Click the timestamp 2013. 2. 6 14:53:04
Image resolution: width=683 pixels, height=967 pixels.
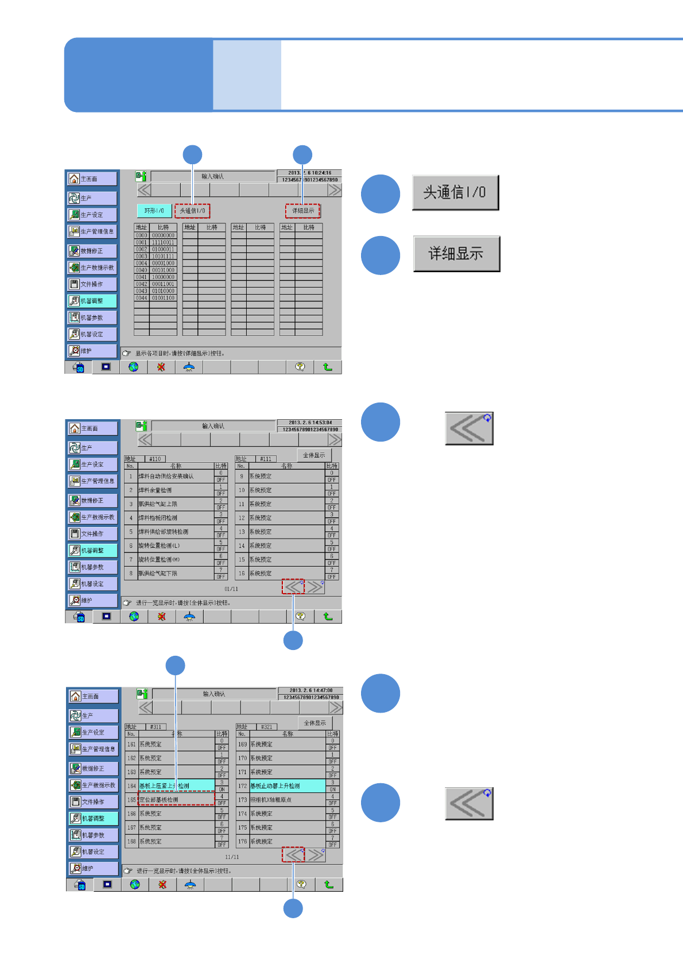coord(310,422)
